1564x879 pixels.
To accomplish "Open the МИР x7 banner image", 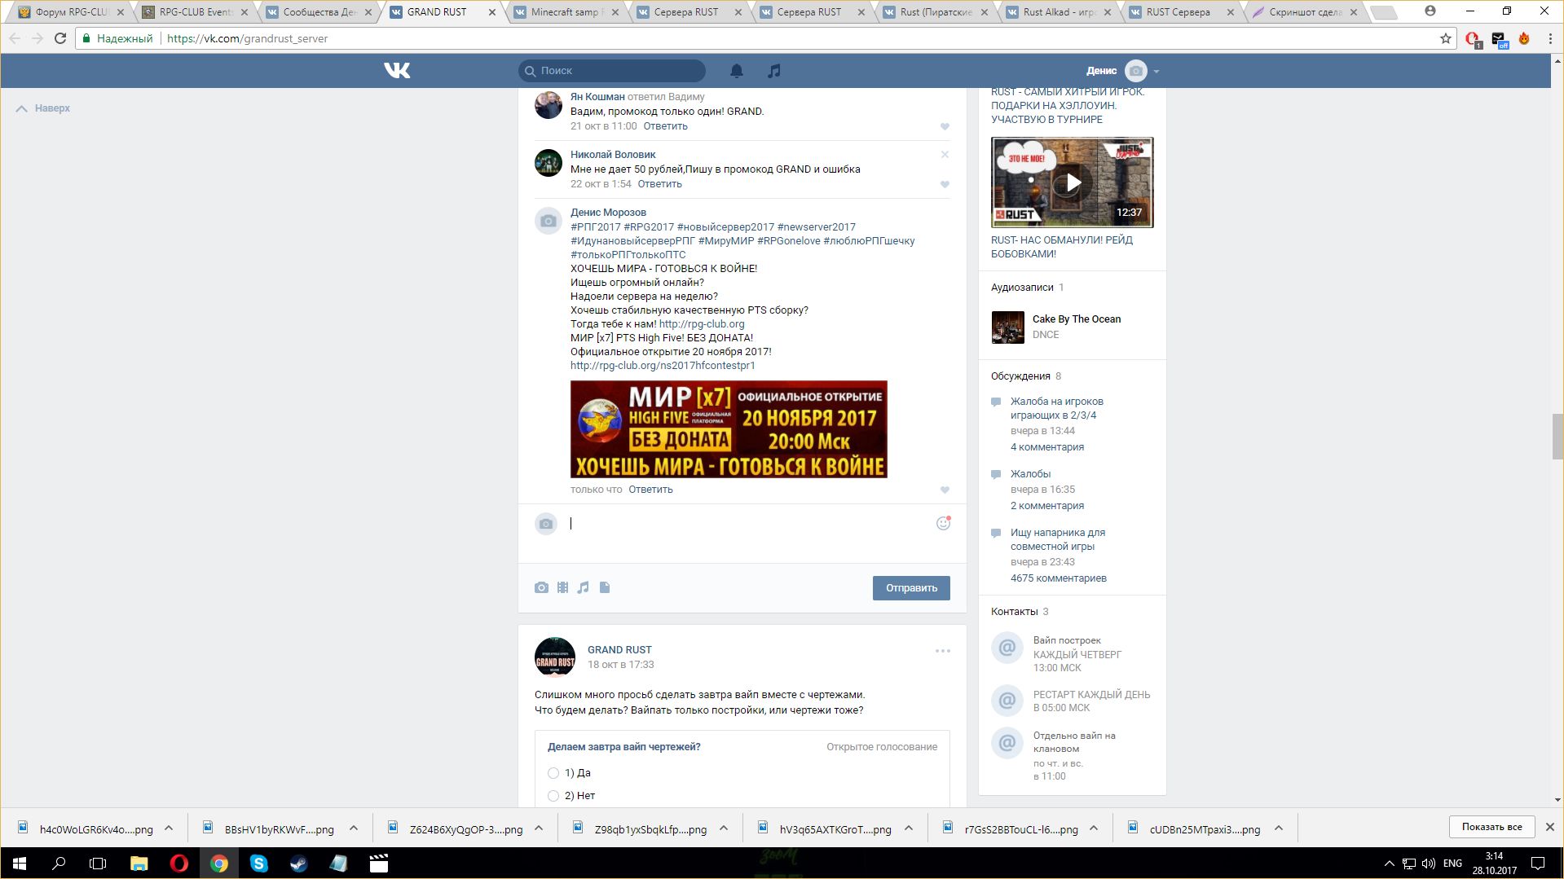I will [729, 429].
